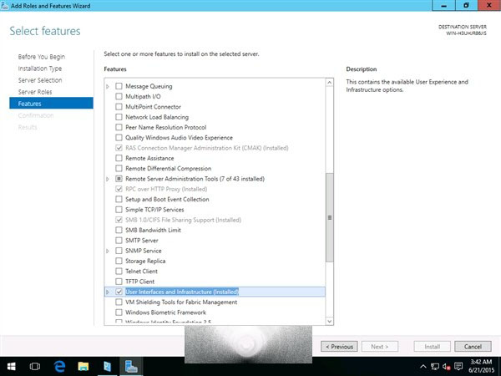Click the wizard icon in title bar
Screen dimensions: 501x376
pyautogui.click(x=5, y=6)
